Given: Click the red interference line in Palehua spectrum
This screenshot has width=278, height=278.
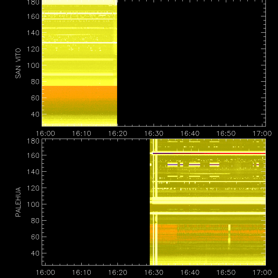Looking at the screenshot, I should [x=209, y=153].
